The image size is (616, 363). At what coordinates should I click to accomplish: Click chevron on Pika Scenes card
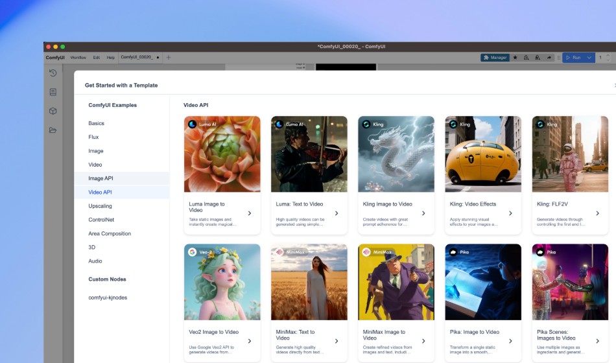(x=598, y=341)
